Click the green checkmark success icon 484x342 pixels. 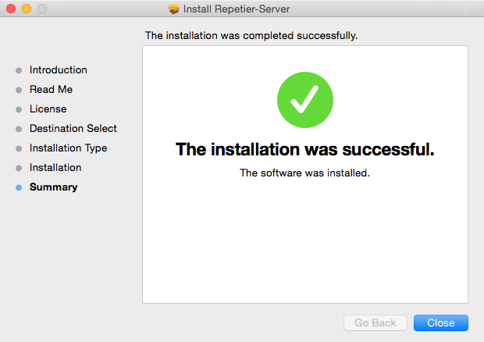point(305,101)
